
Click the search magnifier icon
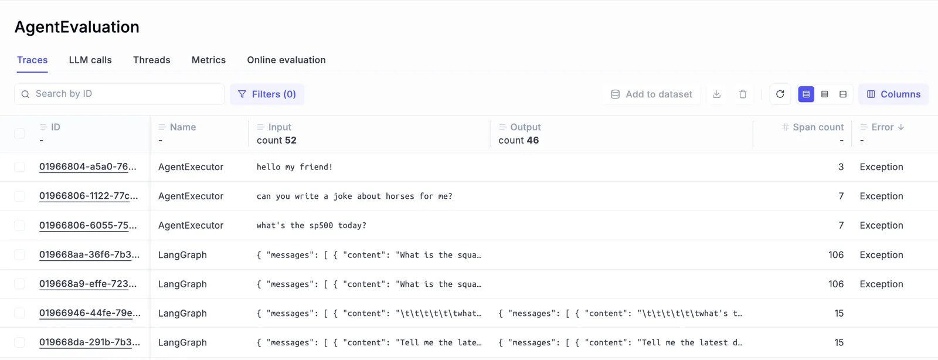(25, 94)
